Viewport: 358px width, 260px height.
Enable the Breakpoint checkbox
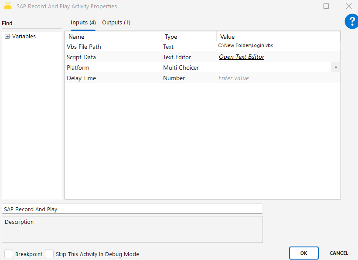(9, 254)
